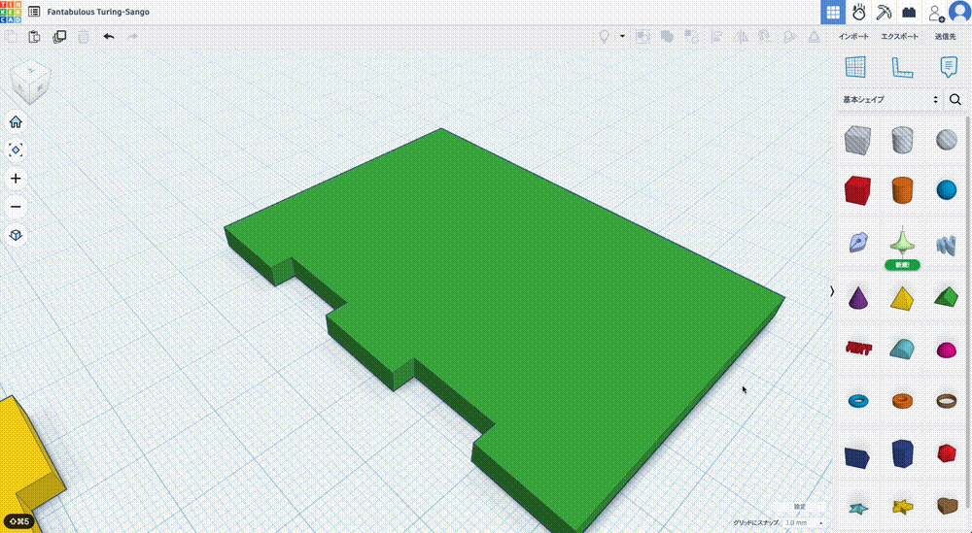Toggle perspective/orthographic view cube button
This screenshot has width=972, height=533.
pyautogui.click(x=16, y=235)
